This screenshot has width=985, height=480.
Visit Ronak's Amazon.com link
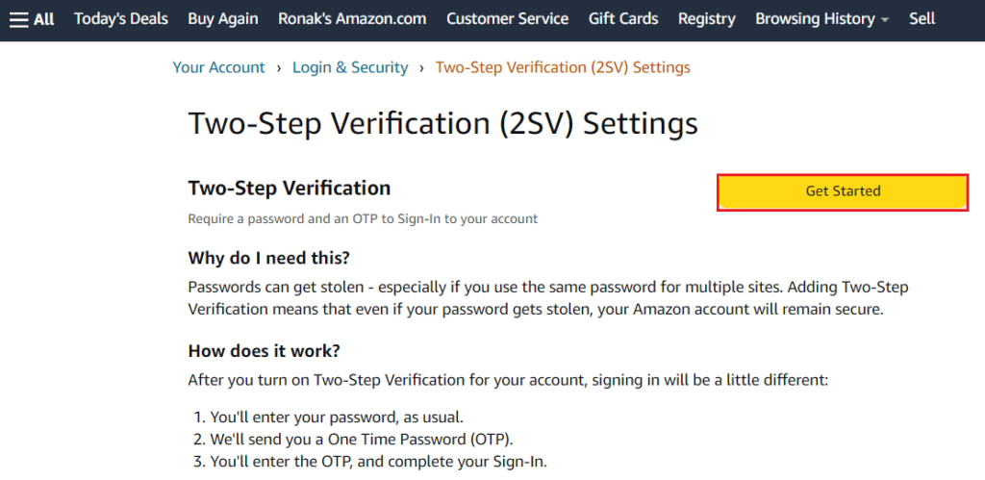click(352, 19)
